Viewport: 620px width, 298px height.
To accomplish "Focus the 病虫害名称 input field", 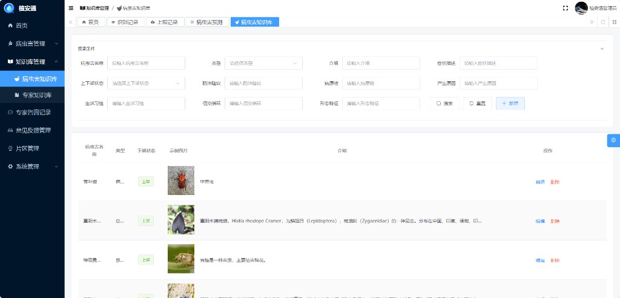I will click(146, 63).
